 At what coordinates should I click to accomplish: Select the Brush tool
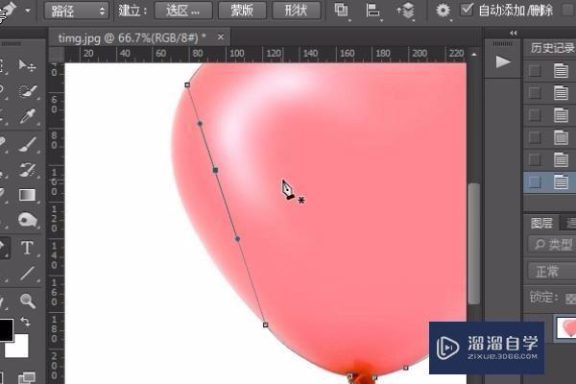pyautogui.click(x=28, y=144)
